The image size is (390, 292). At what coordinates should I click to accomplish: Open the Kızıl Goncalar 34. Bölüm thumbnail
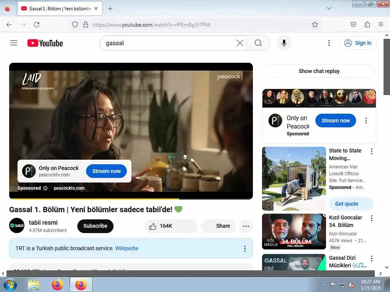[294, 232]
